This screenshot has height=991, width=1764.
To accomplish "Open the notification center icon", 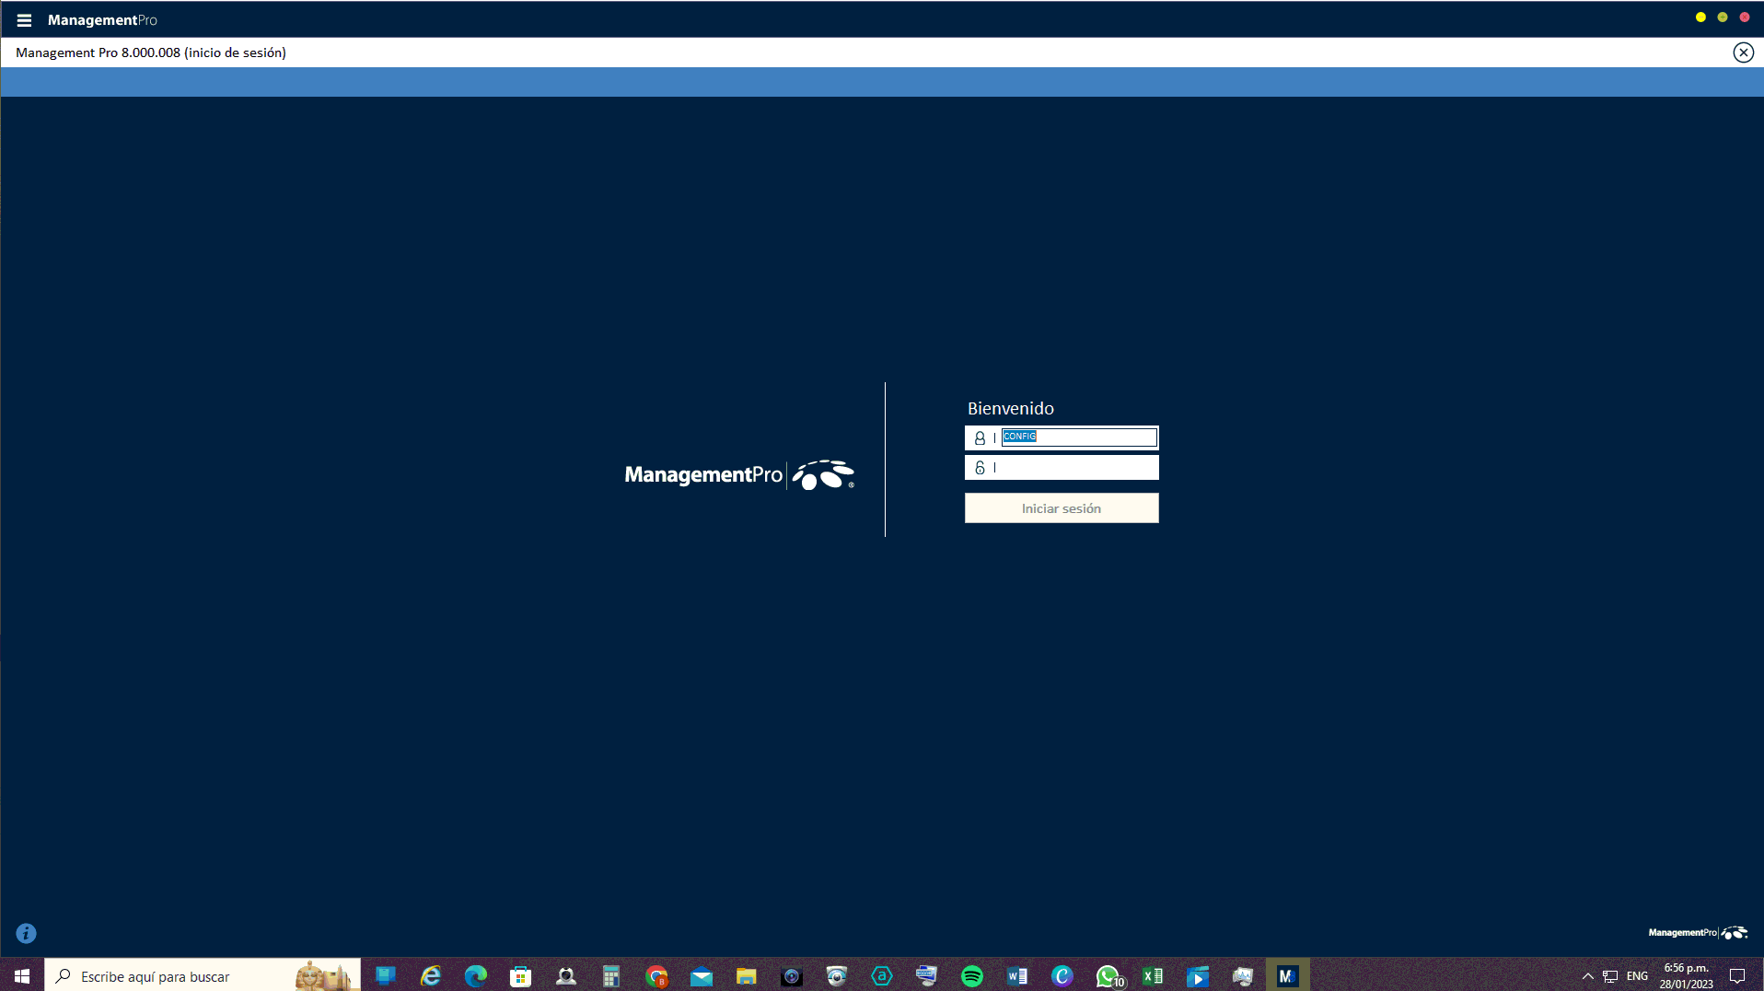I will [1737, 976].
